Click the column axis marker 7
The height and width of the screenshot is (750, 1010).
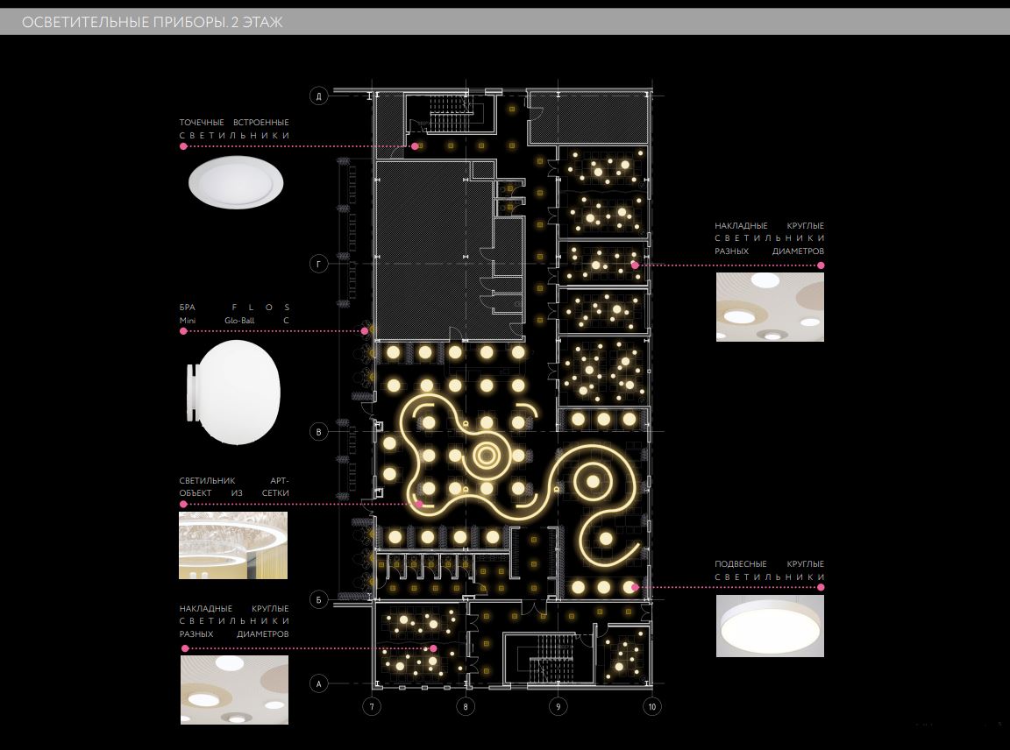(x=372, y=705)
